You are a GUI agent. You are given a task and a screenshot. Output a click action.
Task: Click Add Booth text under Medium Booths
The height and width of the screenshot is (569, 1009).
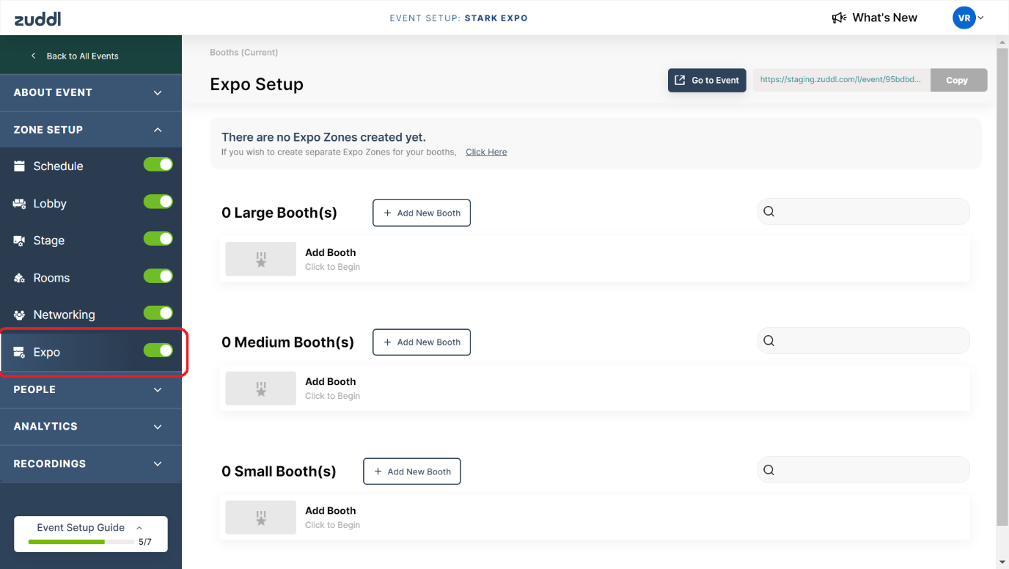330,381
